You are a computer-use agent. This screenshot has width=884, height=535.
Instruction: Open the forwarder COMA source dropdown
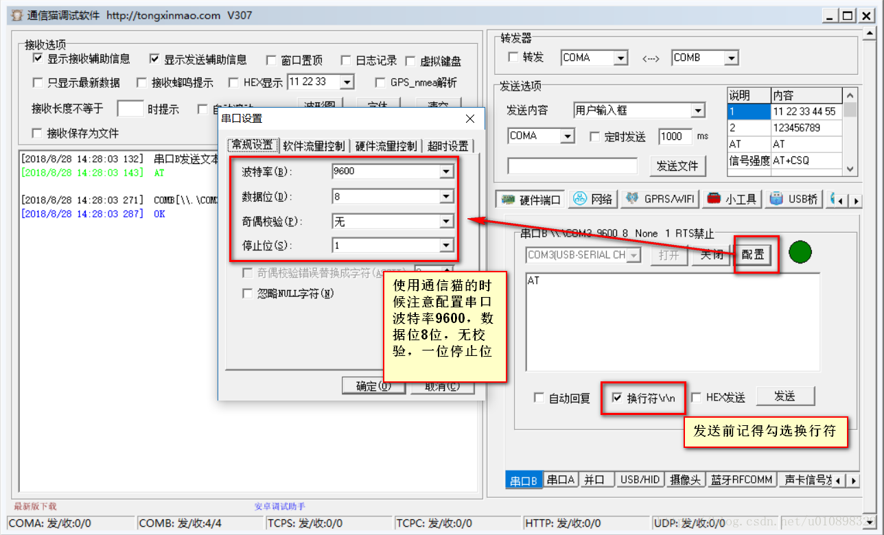[x=621, y=58]
